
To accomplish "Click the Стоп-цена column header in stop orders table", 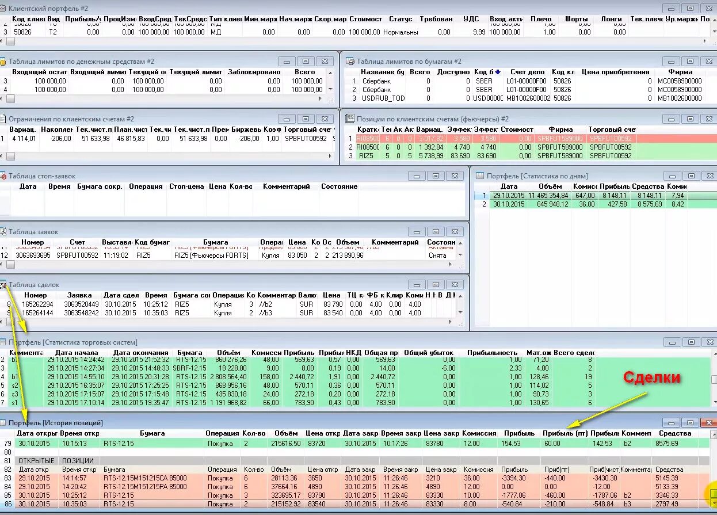I will [x=186, y=186].
